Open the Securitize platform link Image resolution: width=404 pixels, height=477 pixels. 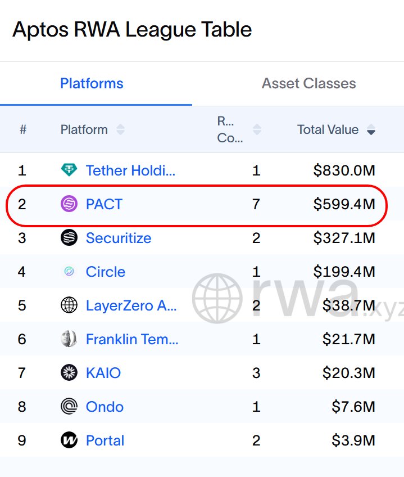tap(118, 238)
